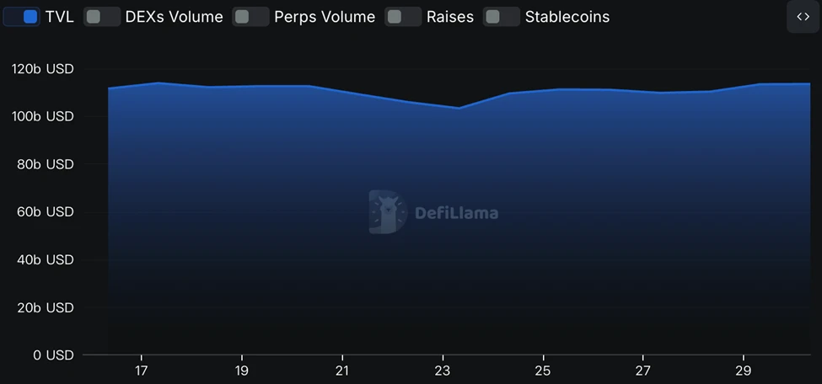Select the 23 date marker on x-axis
The width and height of the screenshot is (822, 384).
click(443, 371)
